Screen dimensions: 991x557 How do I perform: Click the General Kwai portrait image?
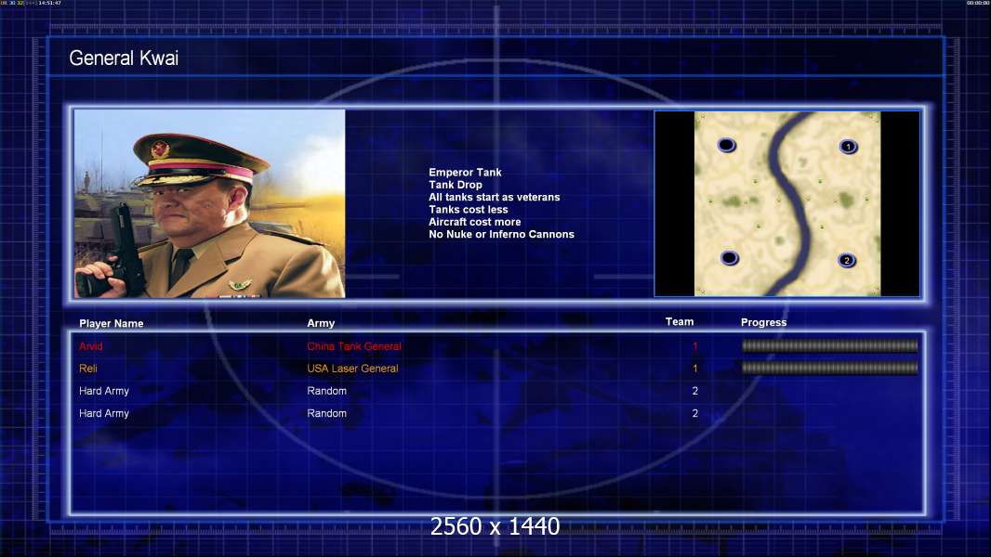point(210,203)
